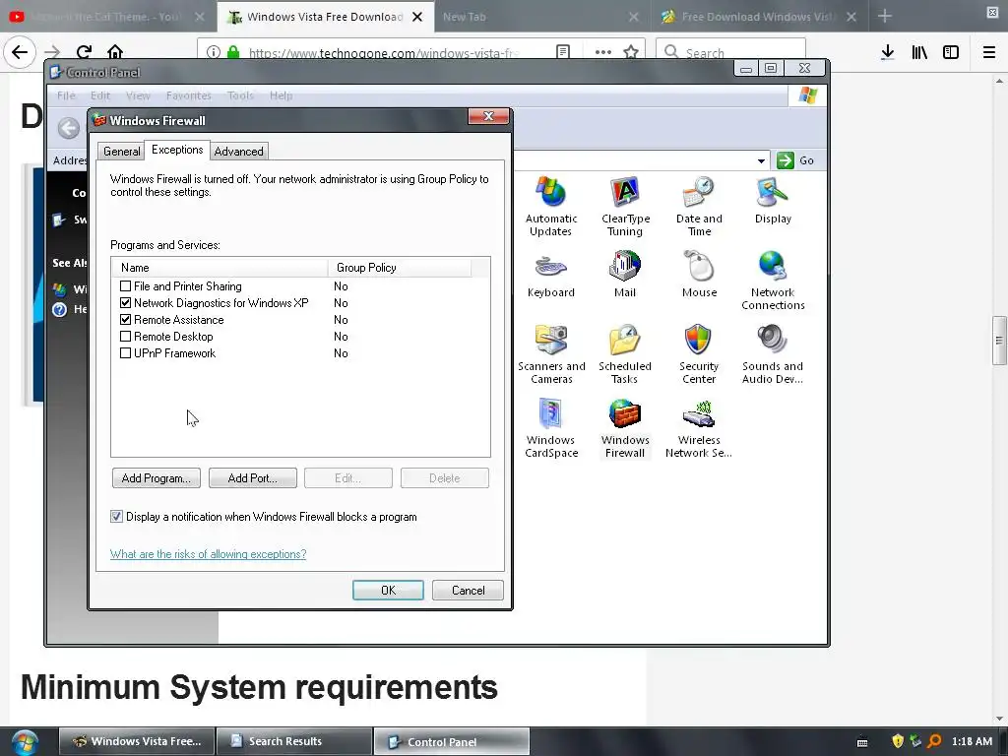Image resolution: width=1008 pixels, height=756 pixels.
Task: Toggle the browser sidebar icon
Action: [x=951, y=52]
